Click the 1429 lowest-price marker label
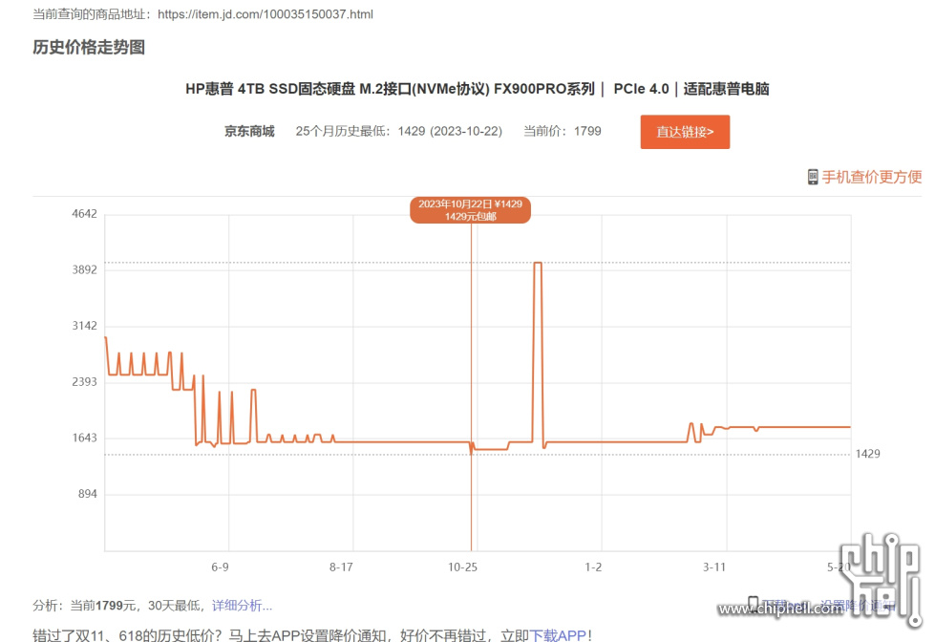 [867, 454]
